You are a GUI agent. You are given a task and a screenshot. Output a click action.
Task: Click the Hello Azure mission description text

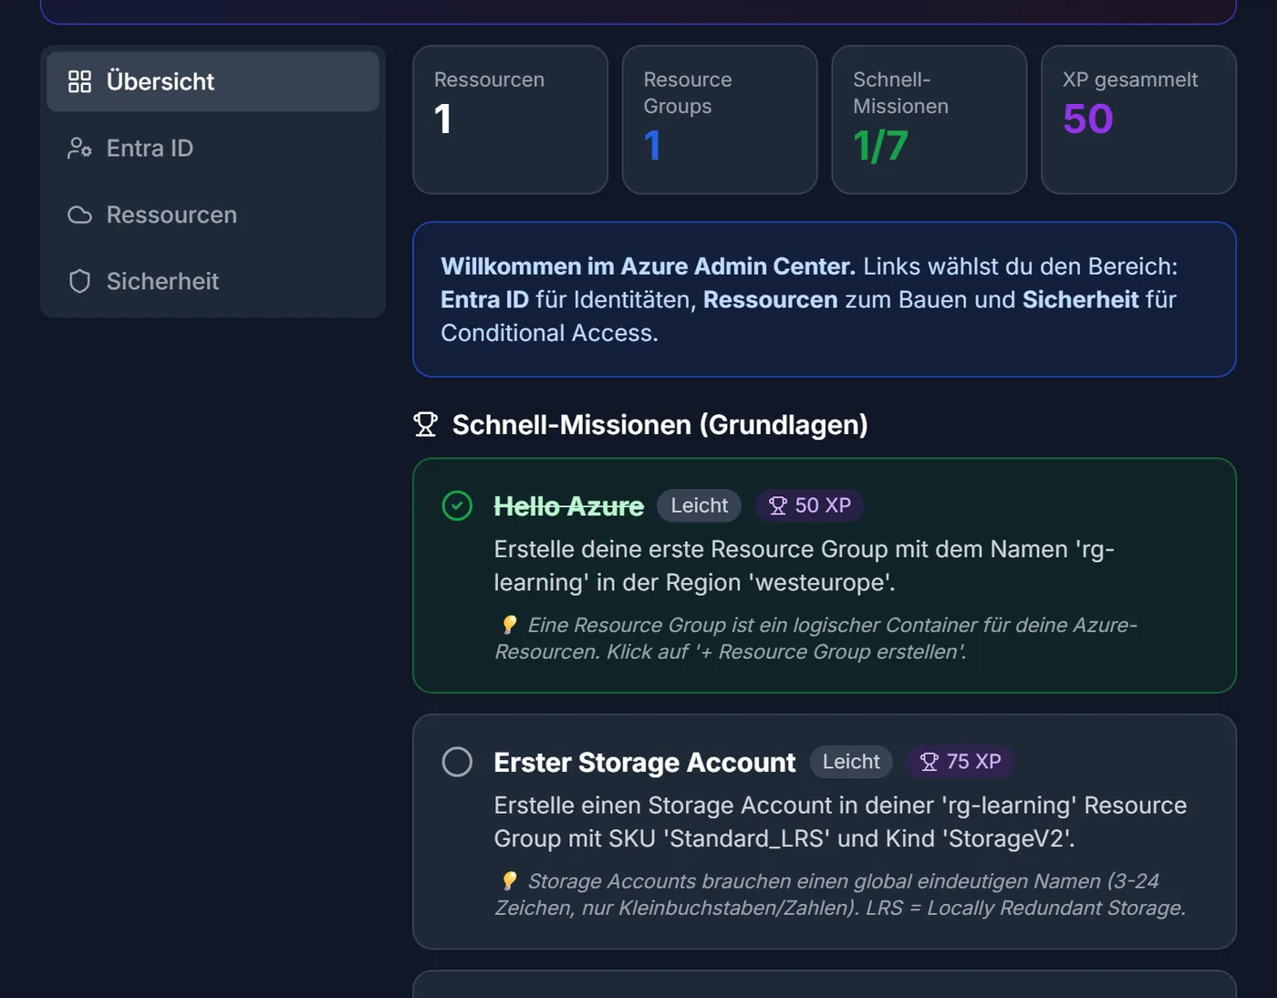coord(804,566)
